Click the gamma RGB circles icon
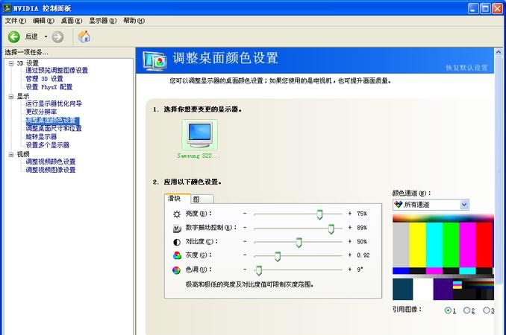This screenshot has height=335, width=506. (177, 255)
